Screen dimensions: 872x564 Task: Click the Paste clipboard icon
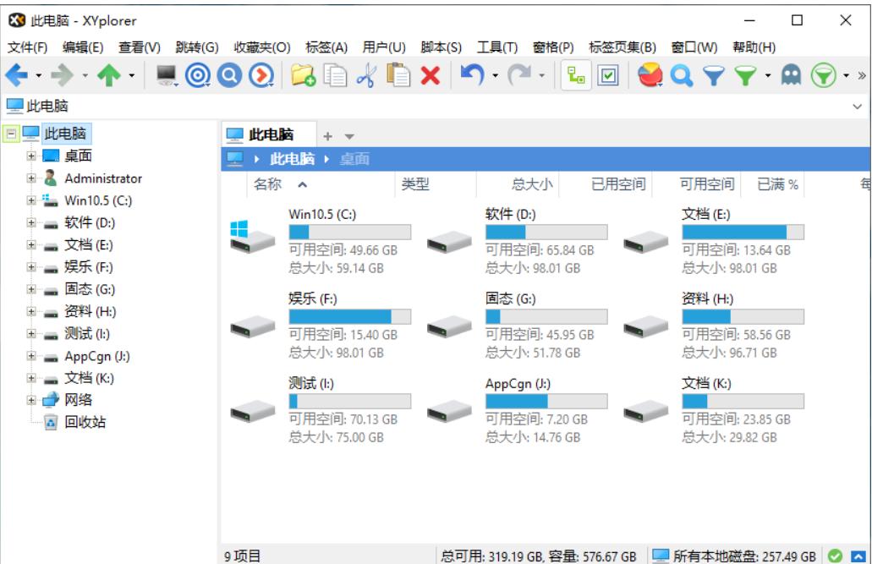tap(398, 75)
